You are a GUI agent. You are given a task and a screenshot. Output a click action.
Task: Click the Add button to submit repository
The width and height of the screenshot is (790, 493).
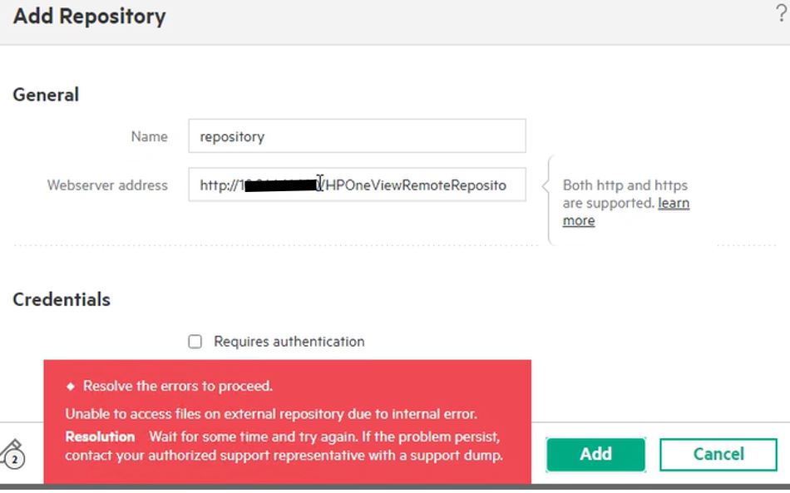595,454
